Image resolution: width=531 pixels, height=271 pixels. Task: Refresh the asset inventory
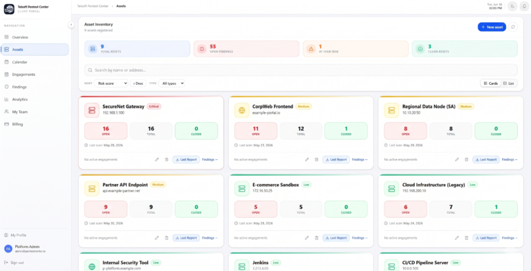click(513, 27)
